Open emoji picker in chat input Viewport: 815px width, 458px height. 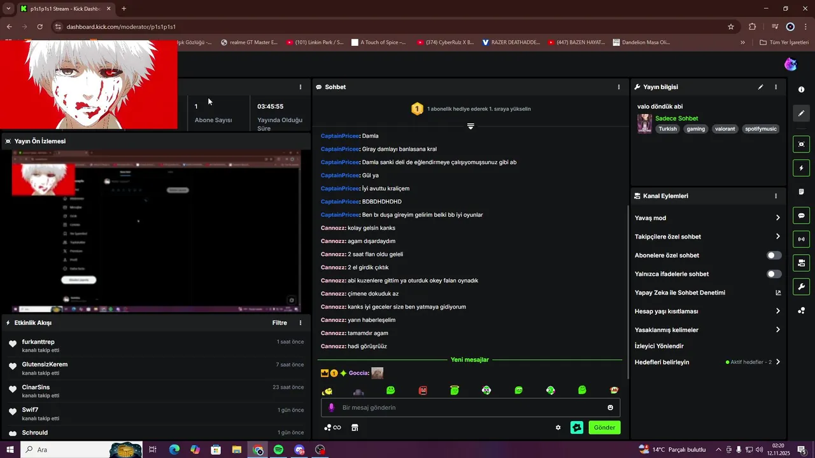[x=610, y=408]
